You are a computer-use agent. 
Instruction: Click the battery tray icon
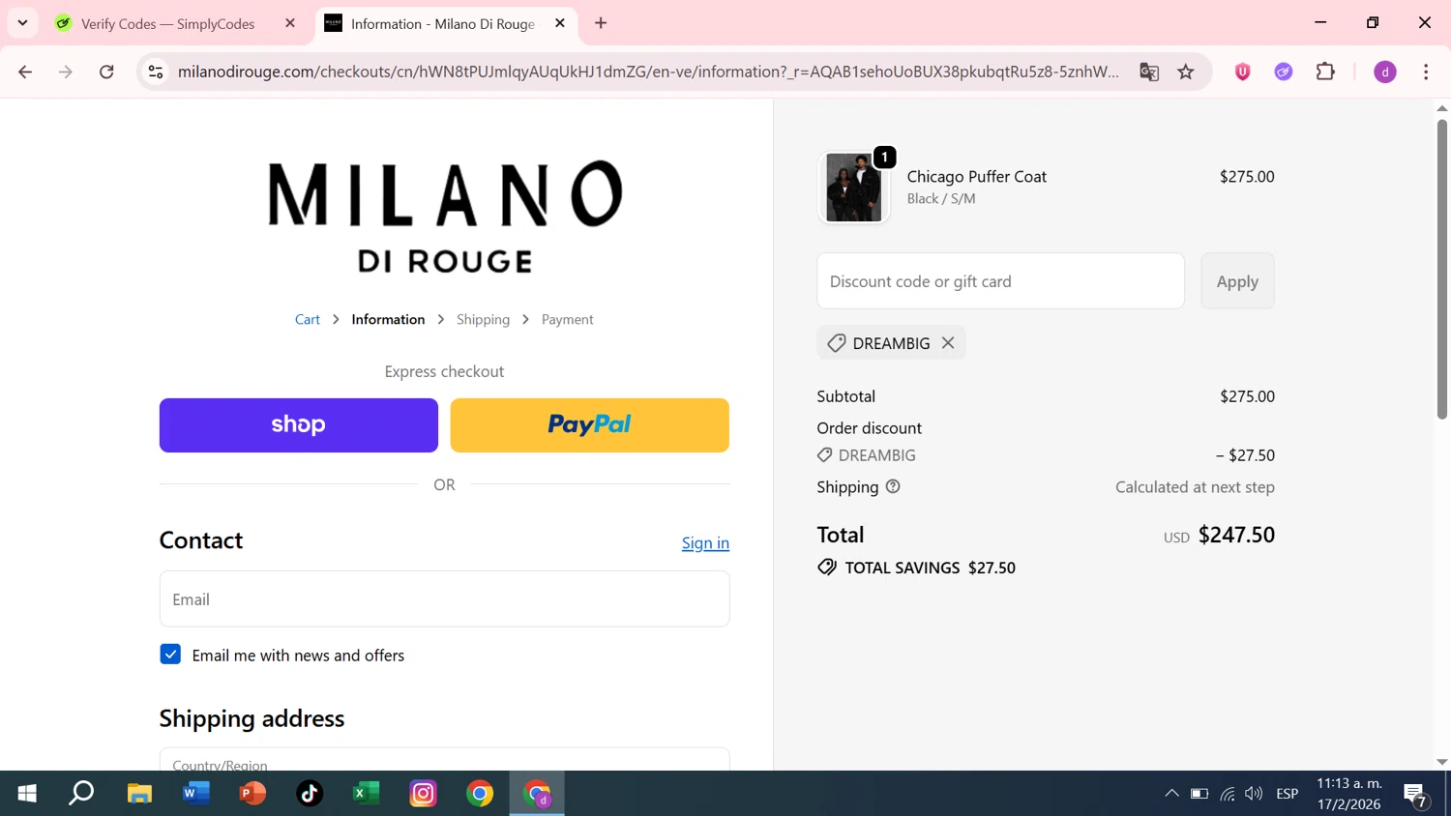click(1199, 794)
